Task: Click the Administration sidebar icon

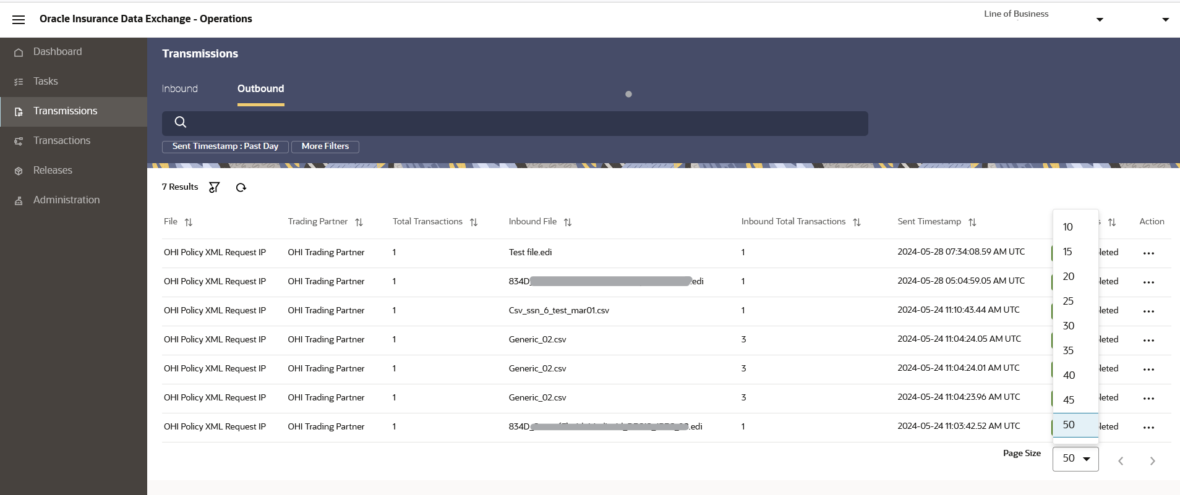Action: [19, 201]
